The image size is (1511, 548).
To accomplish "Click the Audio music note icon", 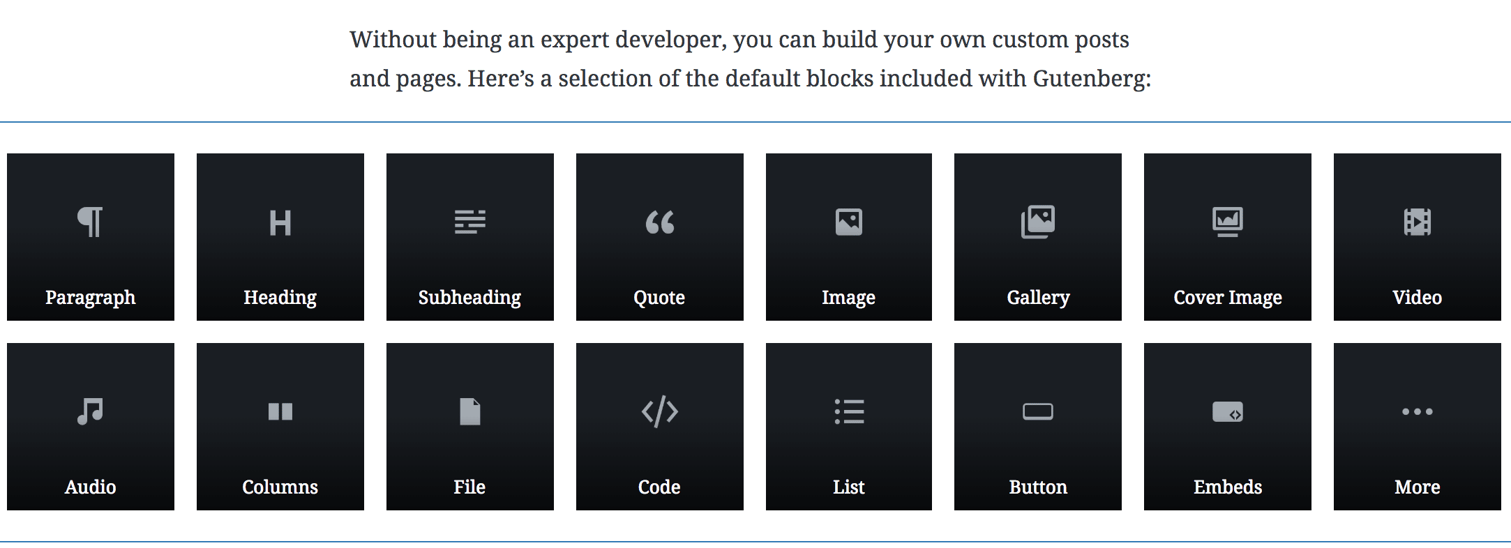I will tap(91, 411).
